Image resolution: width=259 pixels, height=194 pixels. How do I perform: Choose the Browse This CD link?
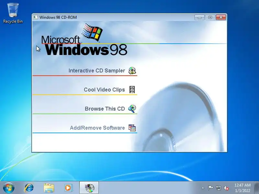tap(105, 109)
